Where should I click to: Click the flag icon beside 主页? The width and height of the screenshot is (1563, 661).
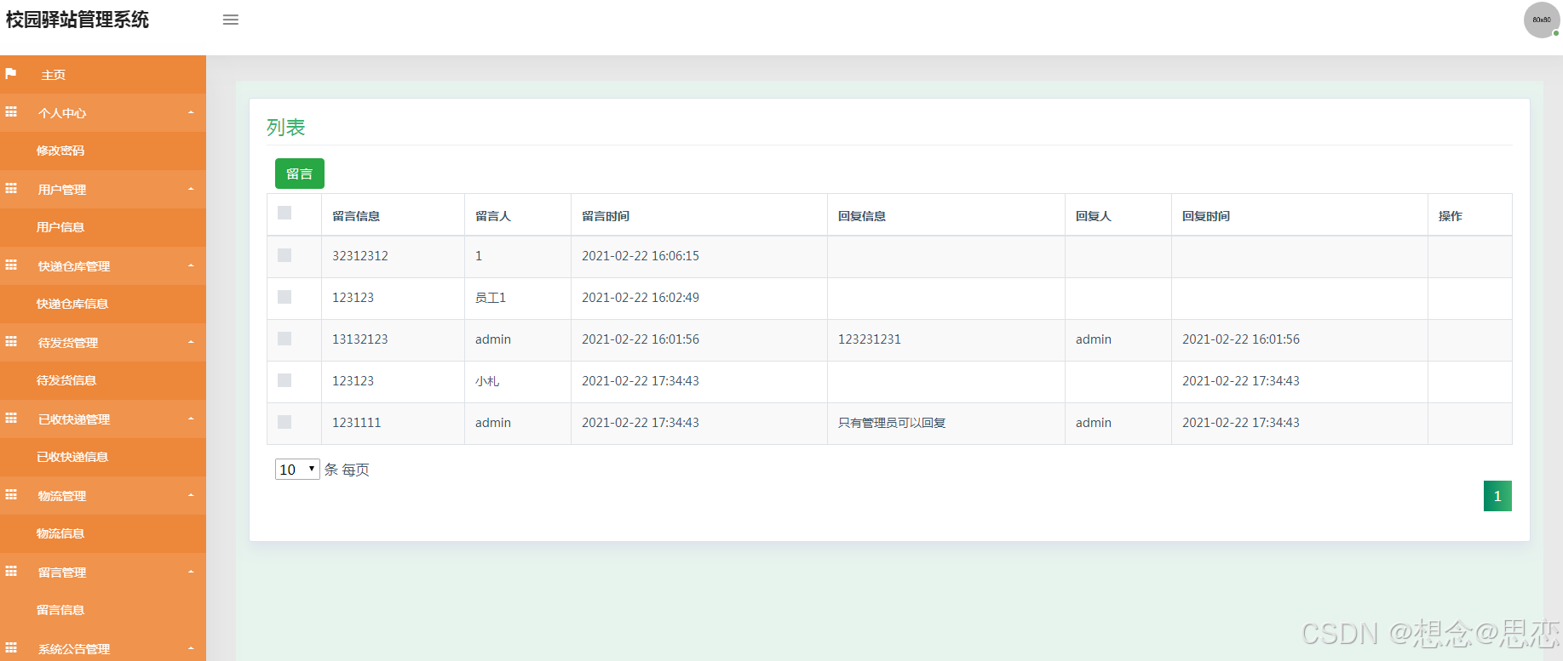(x=11, y=74)
